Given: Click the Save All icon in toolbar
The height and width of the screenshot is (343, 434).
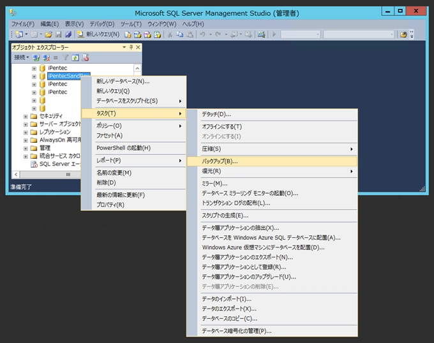Looking at the screenshot, I should click(x=68, y=34).
